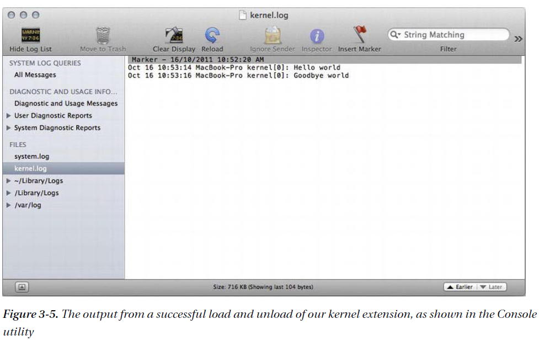
Task: Click the Reload icon
Action: pos(212,35)
